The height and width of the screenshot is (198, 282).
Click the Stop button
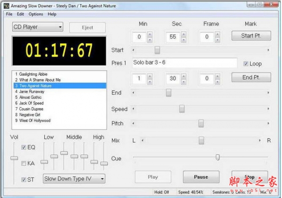click(250, 177)
